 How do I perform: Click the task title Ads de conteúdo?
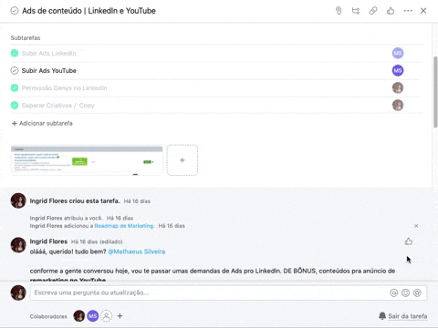pos(89,11)
